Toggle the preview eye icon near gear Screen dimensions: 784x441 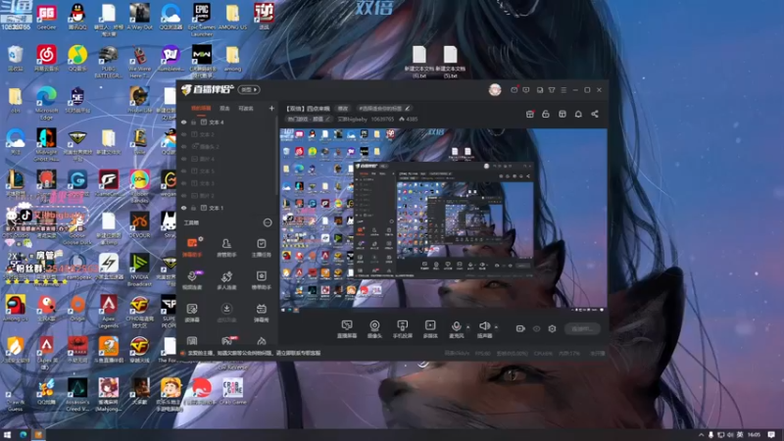[536, 328]
